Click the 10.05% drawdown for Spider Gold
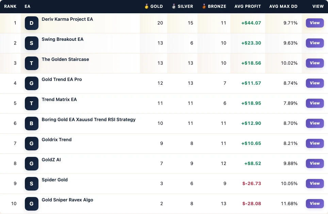 click(289, 184)
